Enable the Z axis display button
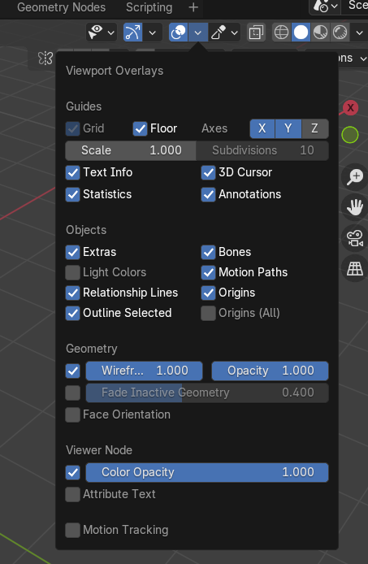Image resolution: width=368 pixels, height=564 pixels. (314, 128)
